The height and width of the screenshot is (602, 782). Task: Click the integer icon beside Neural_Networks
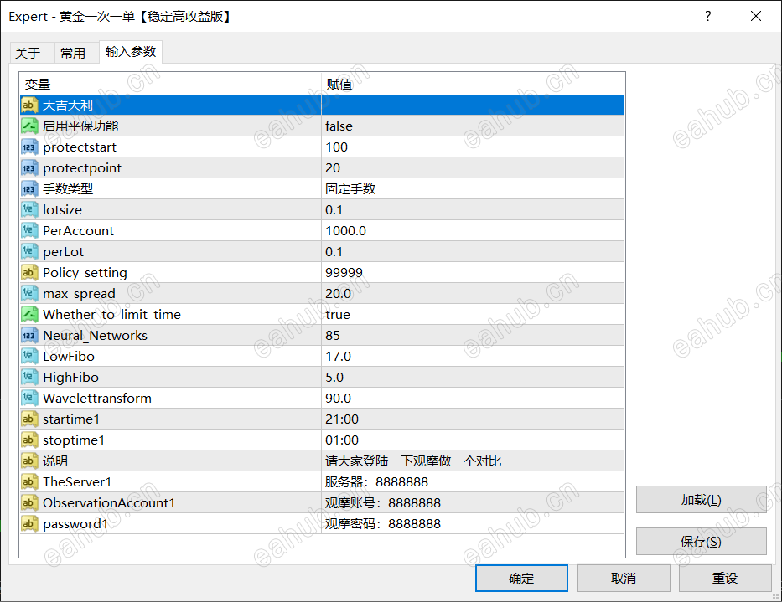pos(29,336)
